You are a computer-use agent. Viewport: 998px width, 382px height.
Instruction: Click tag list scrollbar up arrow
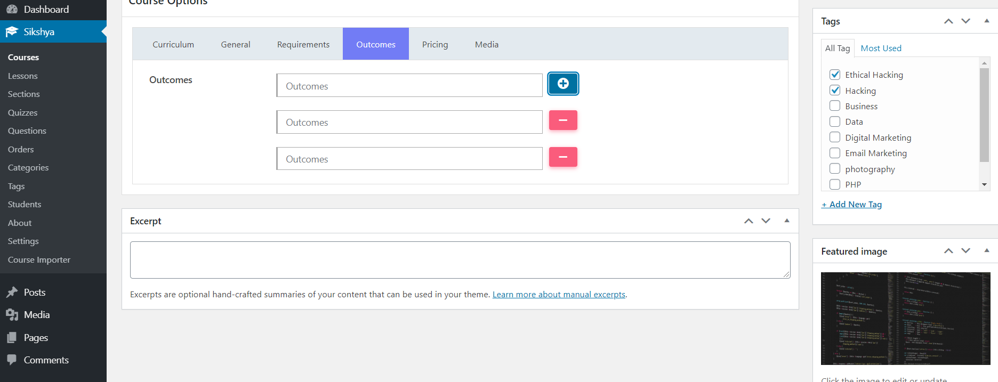pos(984,63)
